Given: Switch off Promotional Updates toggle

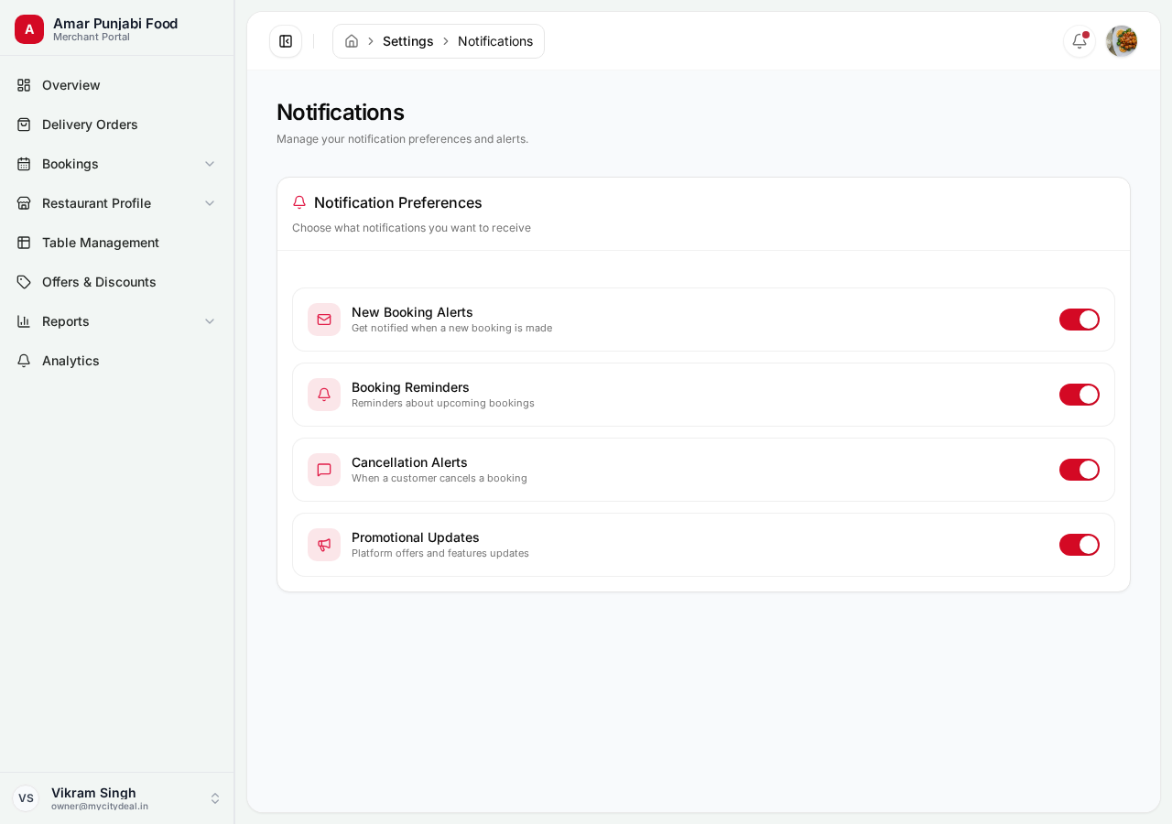Looking at the screenshot, I should [x=1080, y=545].
